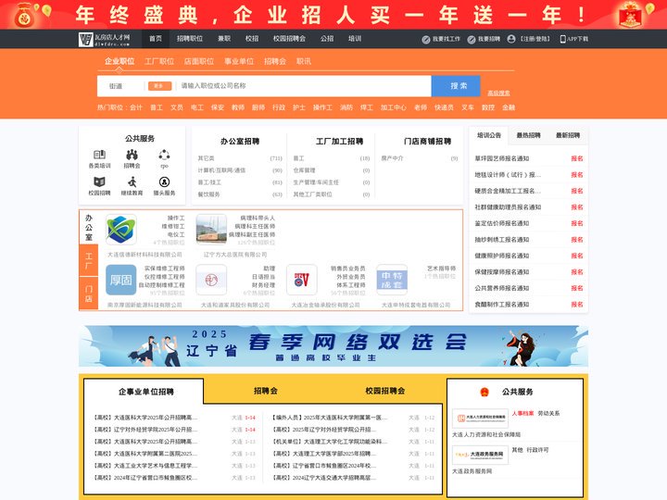Click the blue 搜索 button

click(x=456, y=86)
